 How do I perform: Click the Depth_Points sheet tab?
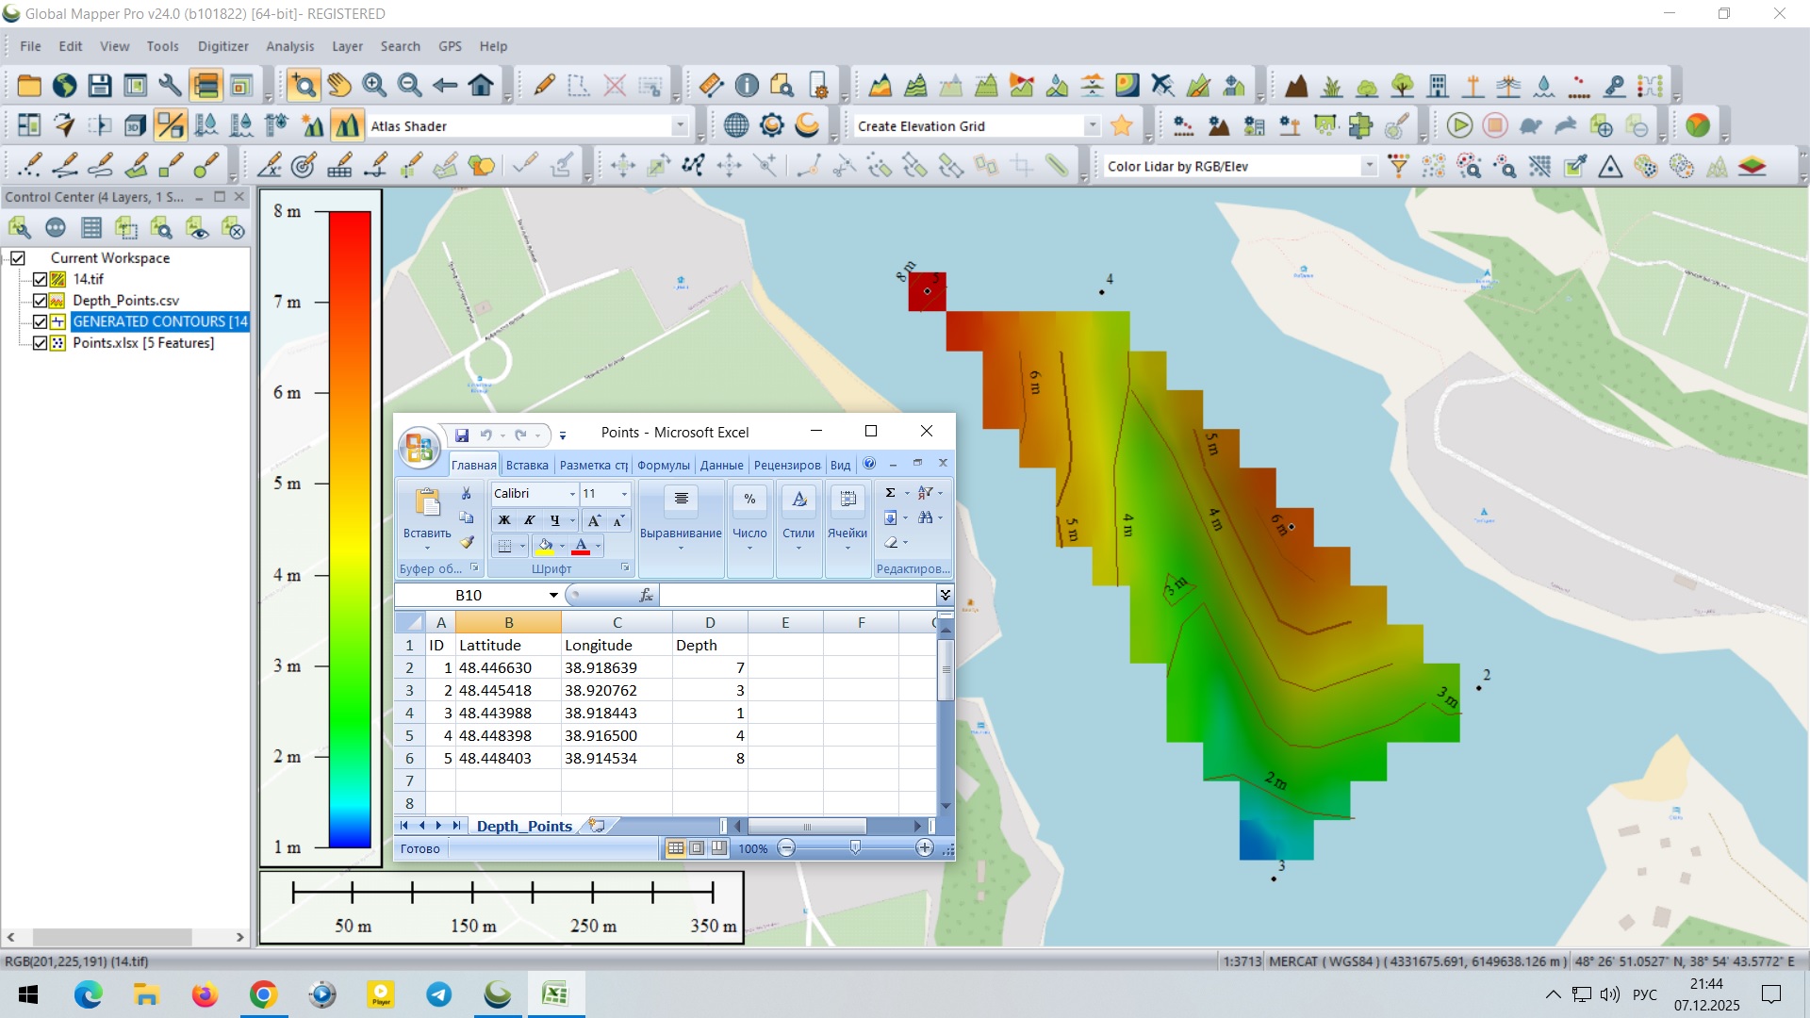pyautogui.click(x=524, y=826)
